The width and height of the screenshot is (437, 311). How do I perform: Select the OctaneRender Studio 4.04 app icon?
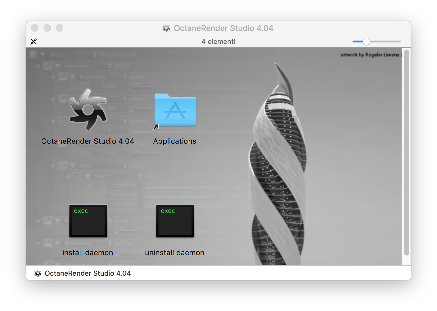point(88,110)
